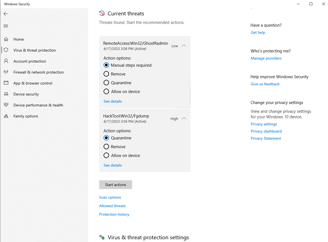Image resolution: width=328 pixels, height=242 pixels.
Task: Click the App & browser control window icon
Action: click(6, 83)
